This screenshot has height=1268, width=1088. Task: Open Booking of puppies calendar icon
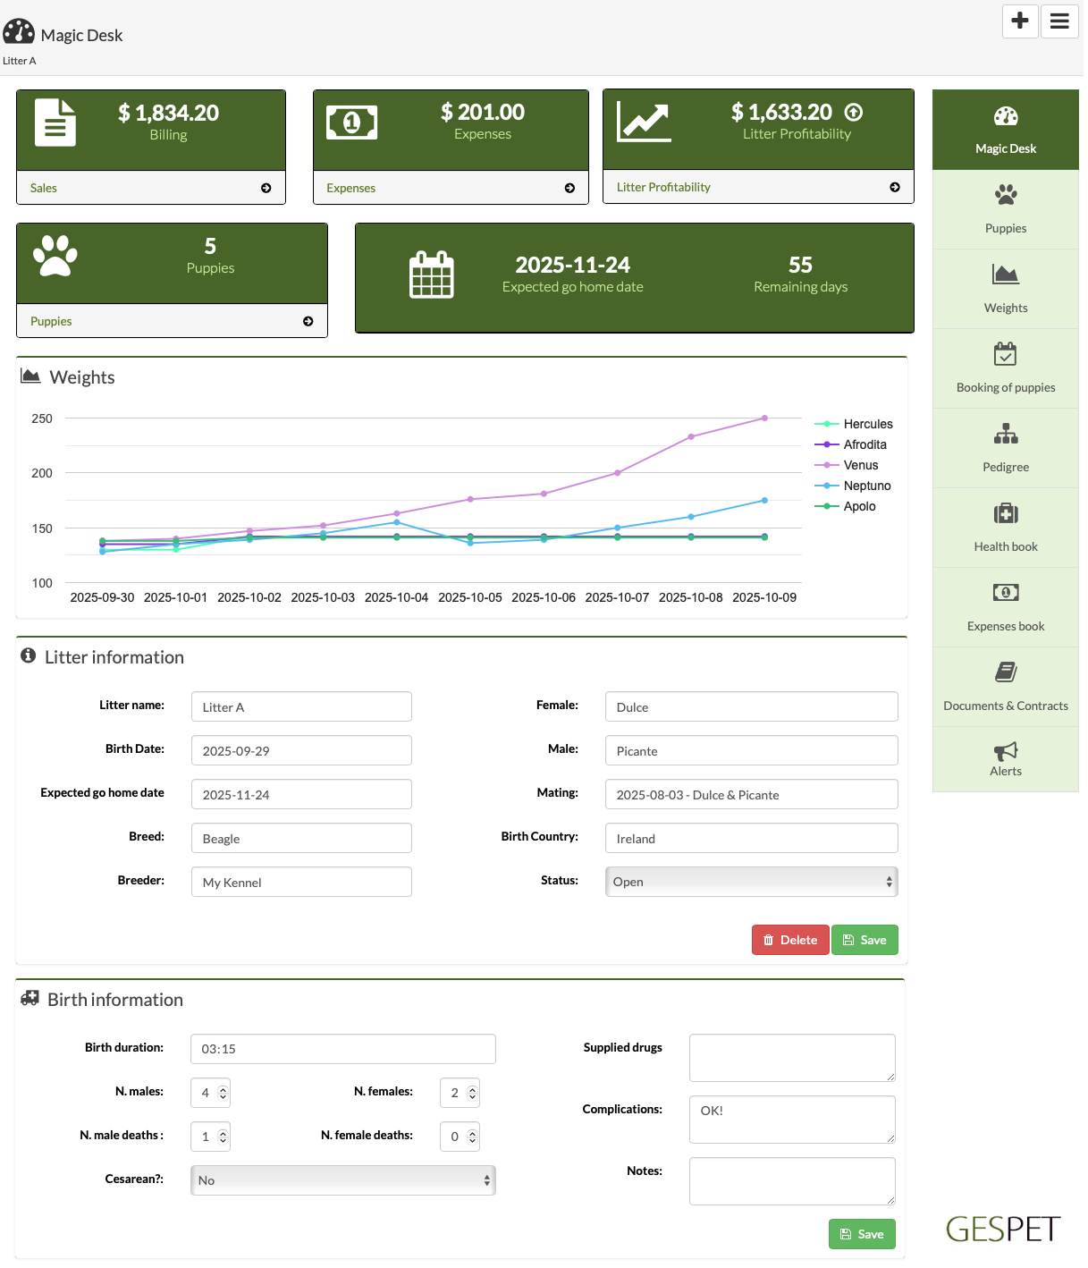point(1005,354)
